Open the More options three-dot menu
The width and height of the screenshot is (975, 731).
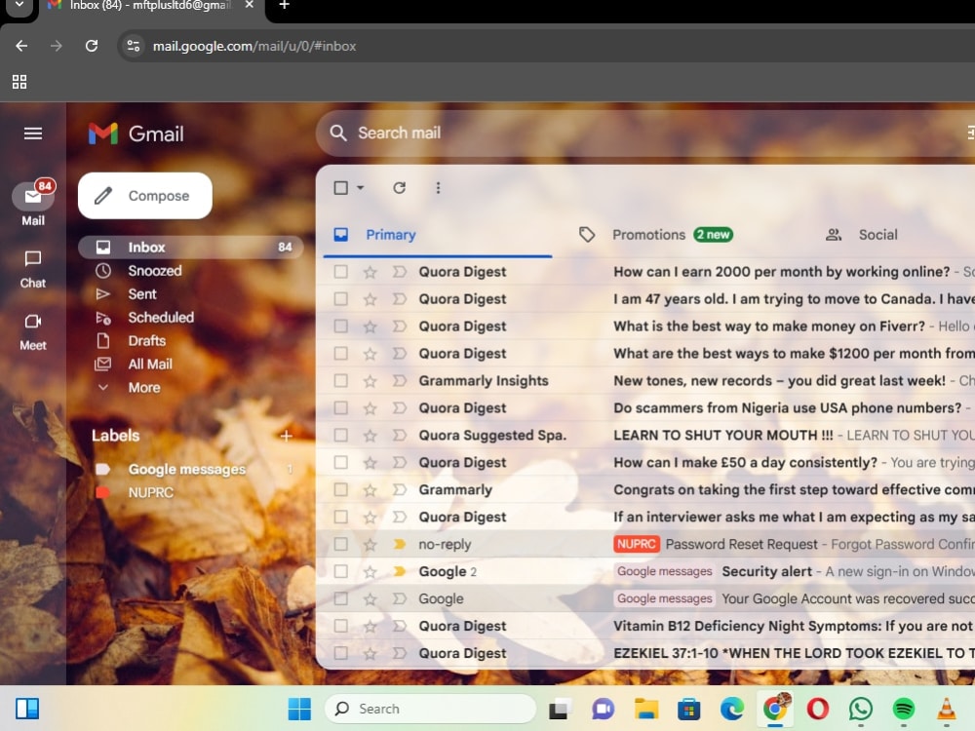(439, 188)
